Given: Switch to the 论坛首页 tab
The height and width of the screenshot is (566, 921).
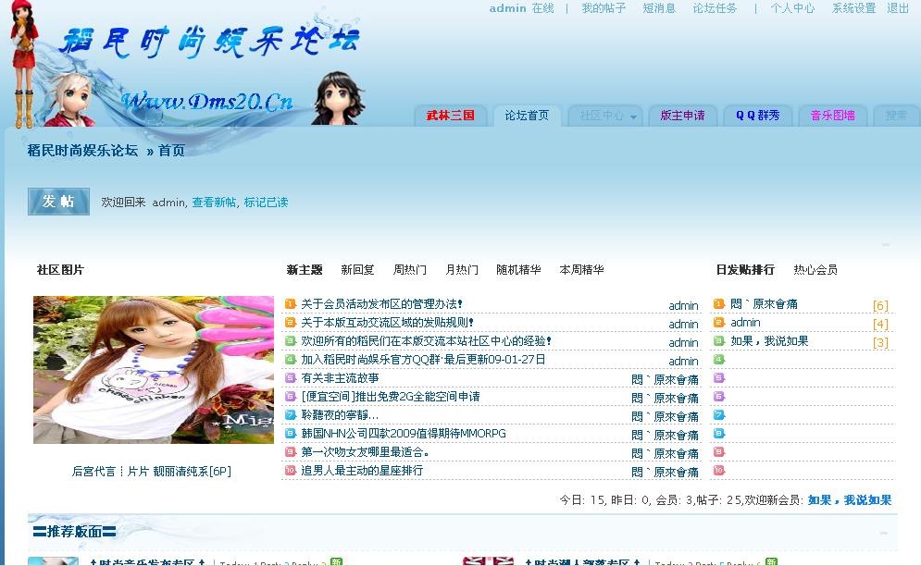Looking at the screenshot, I should point(527,116).
